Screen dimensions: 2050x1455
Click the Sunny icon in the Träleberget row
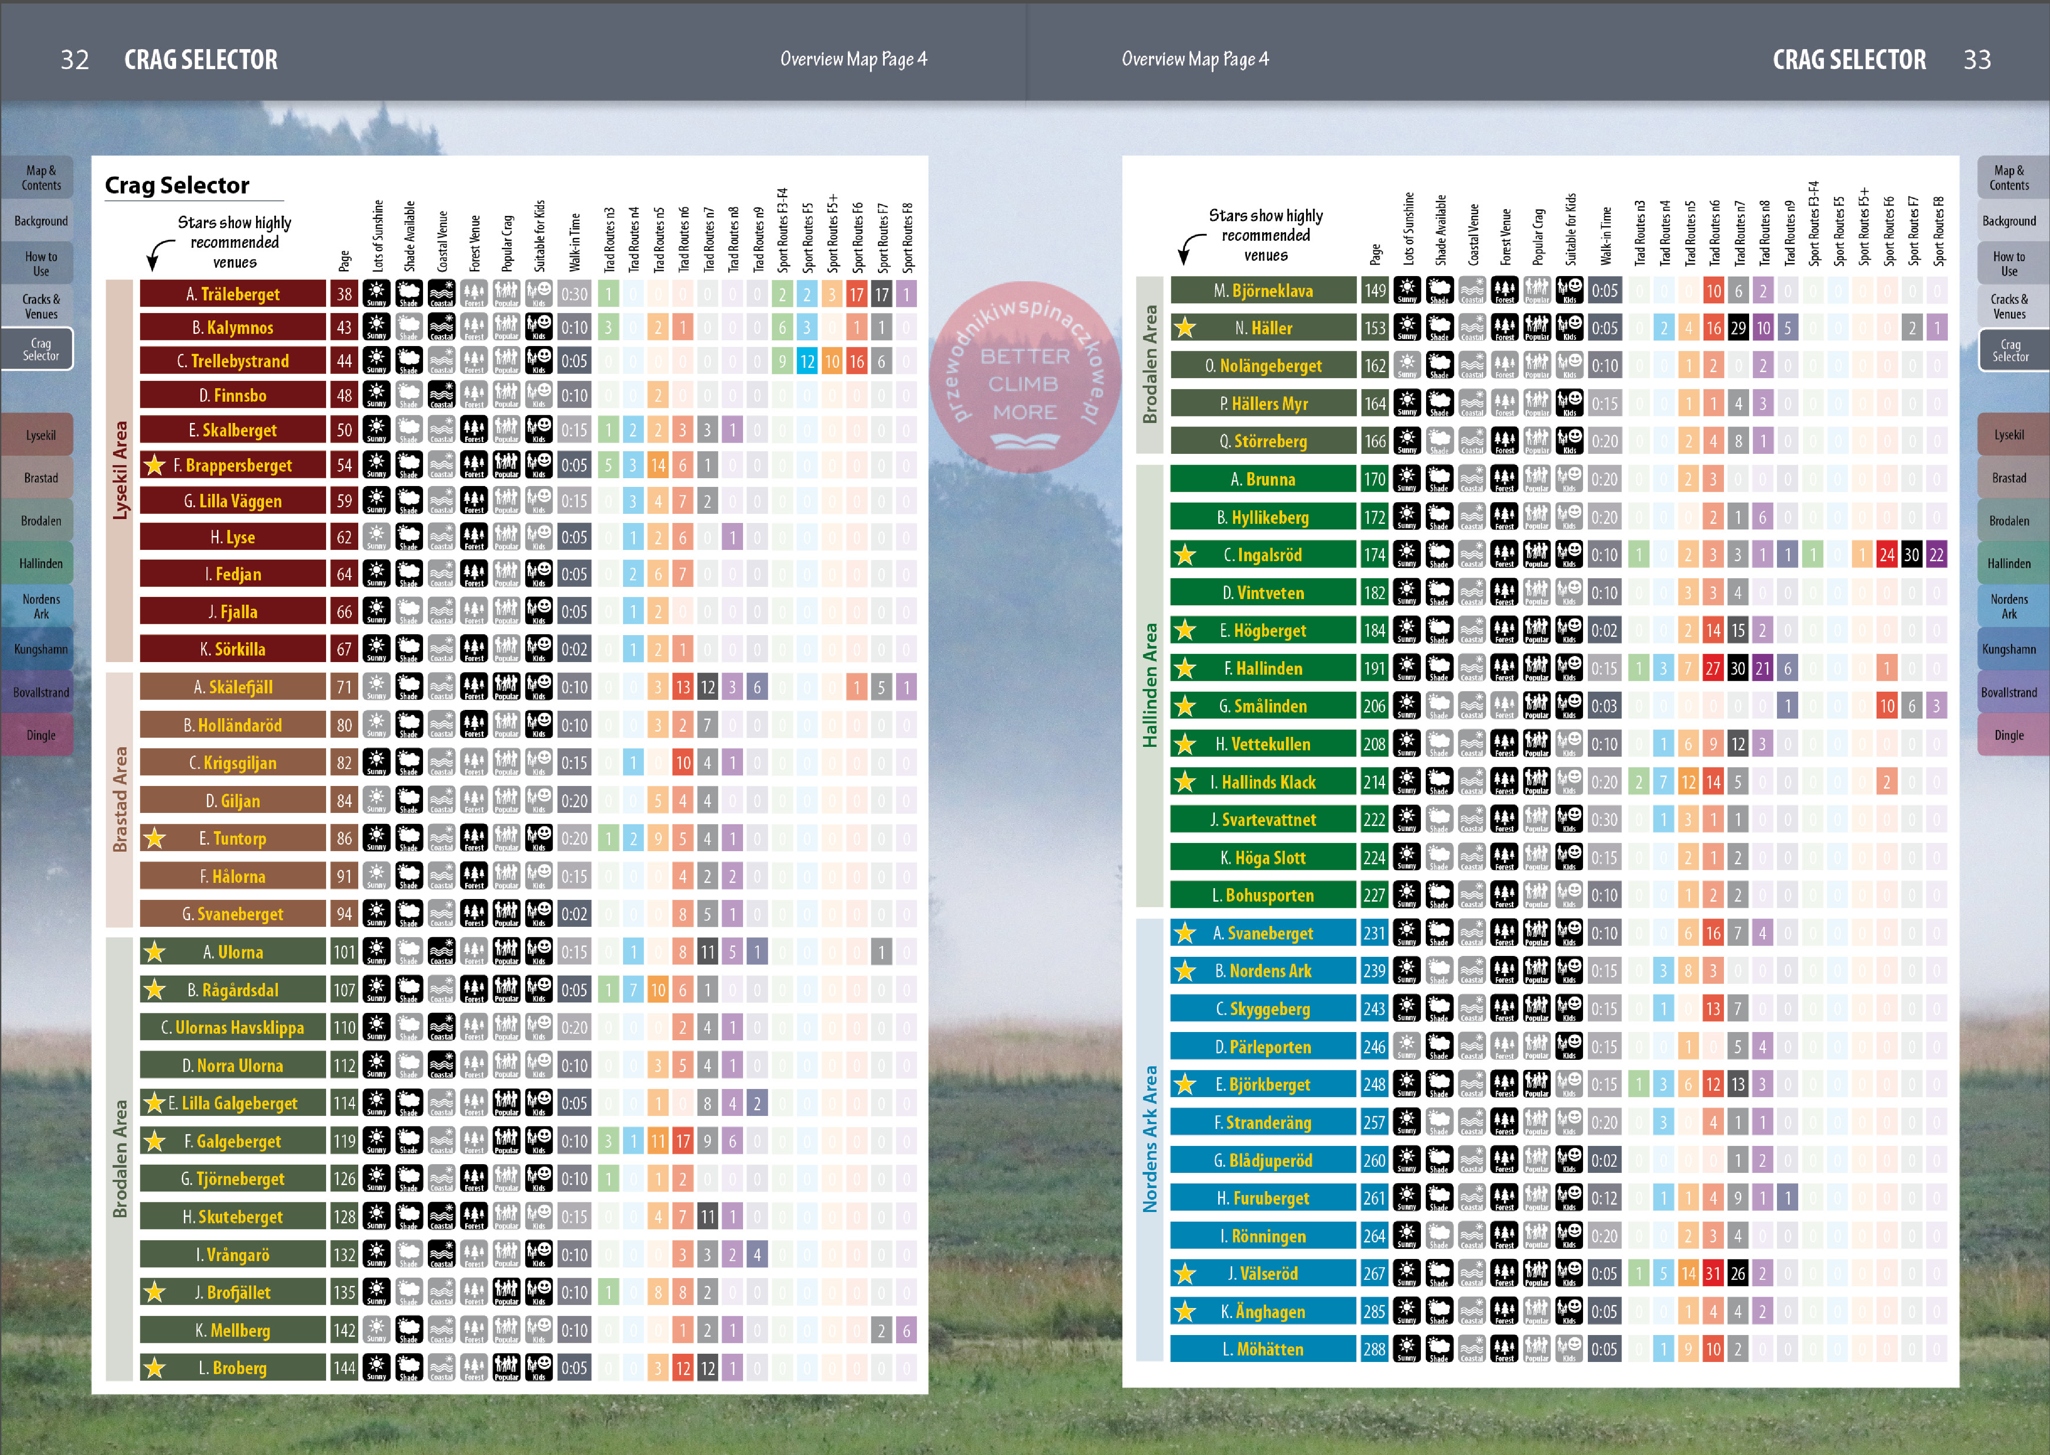pos(377,294)
